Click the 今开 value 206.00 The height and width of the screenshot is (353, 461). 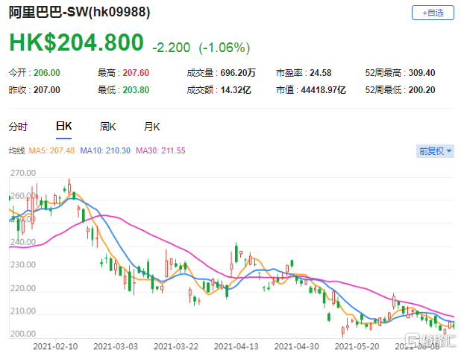pyautogui.click(x=47, y=73)
